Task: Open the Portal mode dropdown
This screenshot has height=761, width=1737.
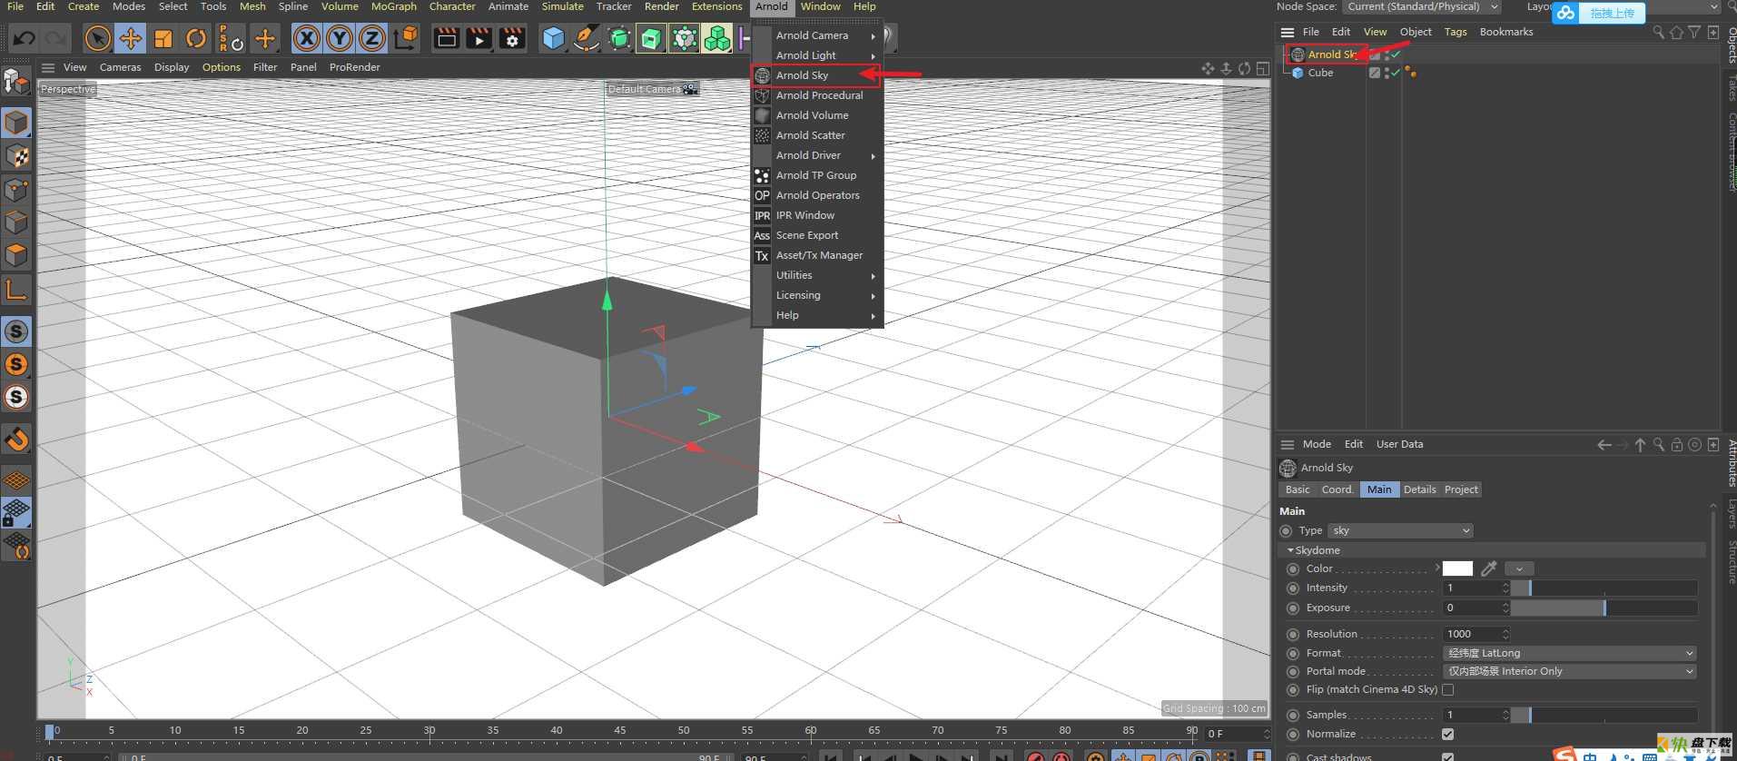Action: click(1570, 671)
